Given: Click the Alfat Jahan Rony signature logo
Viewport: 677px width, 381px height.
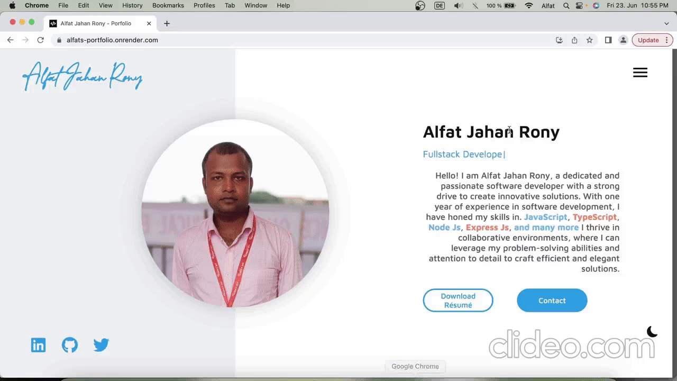Looking at the screenshot, I should 83,77.
